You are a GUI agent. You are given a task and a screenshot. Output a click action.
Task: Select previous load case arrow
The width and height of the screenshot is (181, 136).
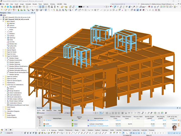pyautogui.click(x=106, y=7)
